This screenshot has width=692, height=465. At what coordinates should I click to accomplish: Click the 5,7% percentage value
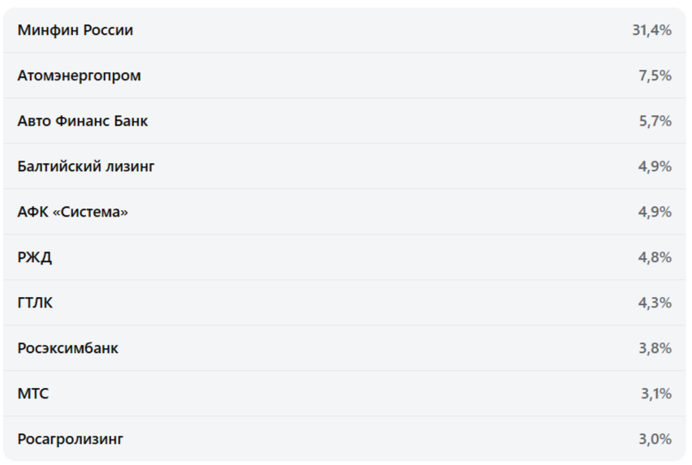coord(655,121)
